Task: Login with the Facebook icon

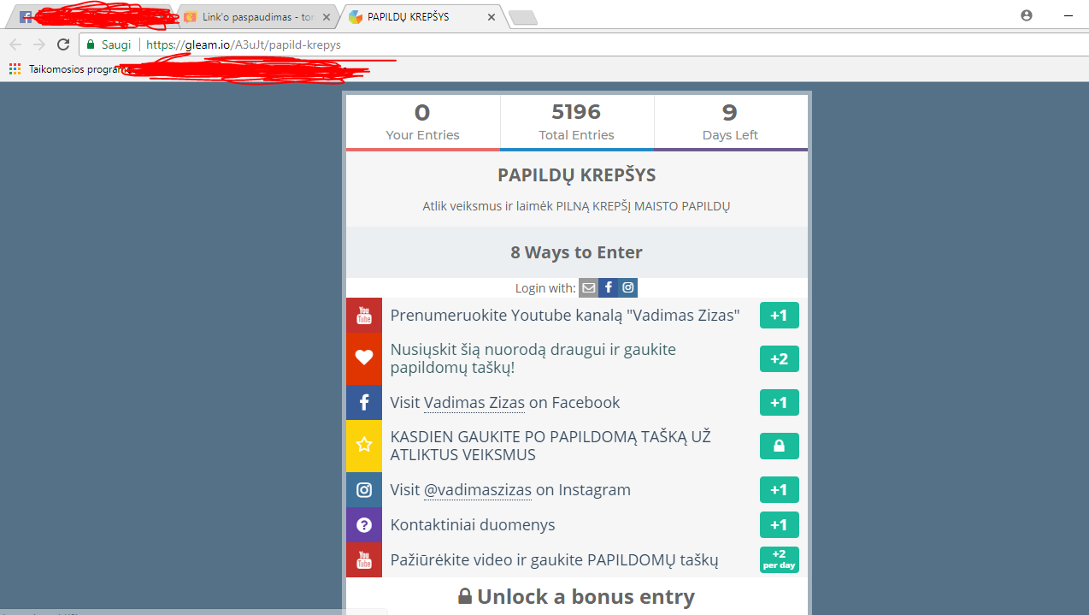Action: coord(608,288)
